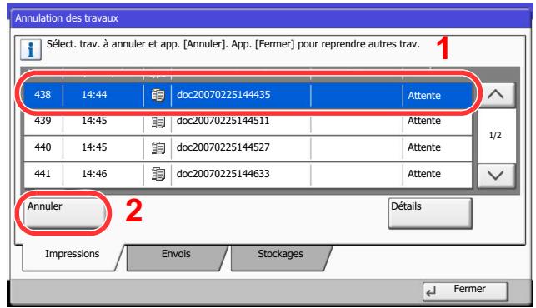This screenshot has height=308, width=536.
Task: Click the print job icon of job 438
Action: coord(158,95)
